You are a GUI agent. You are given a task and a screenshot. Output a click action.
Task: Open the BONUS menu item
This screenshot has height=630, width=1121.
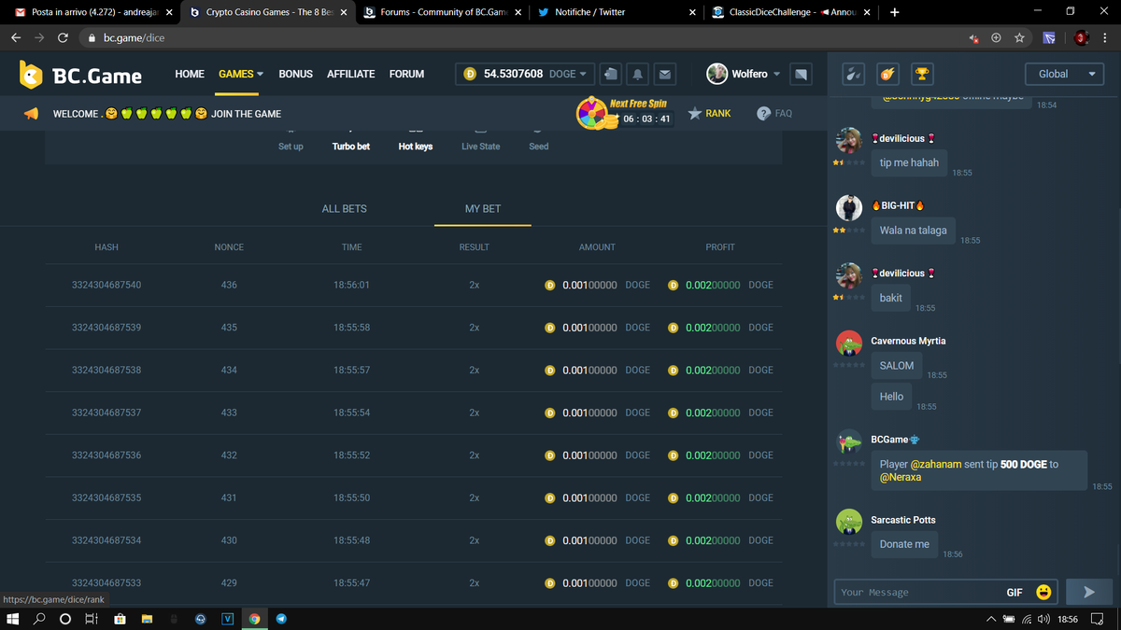click(295, 74)
